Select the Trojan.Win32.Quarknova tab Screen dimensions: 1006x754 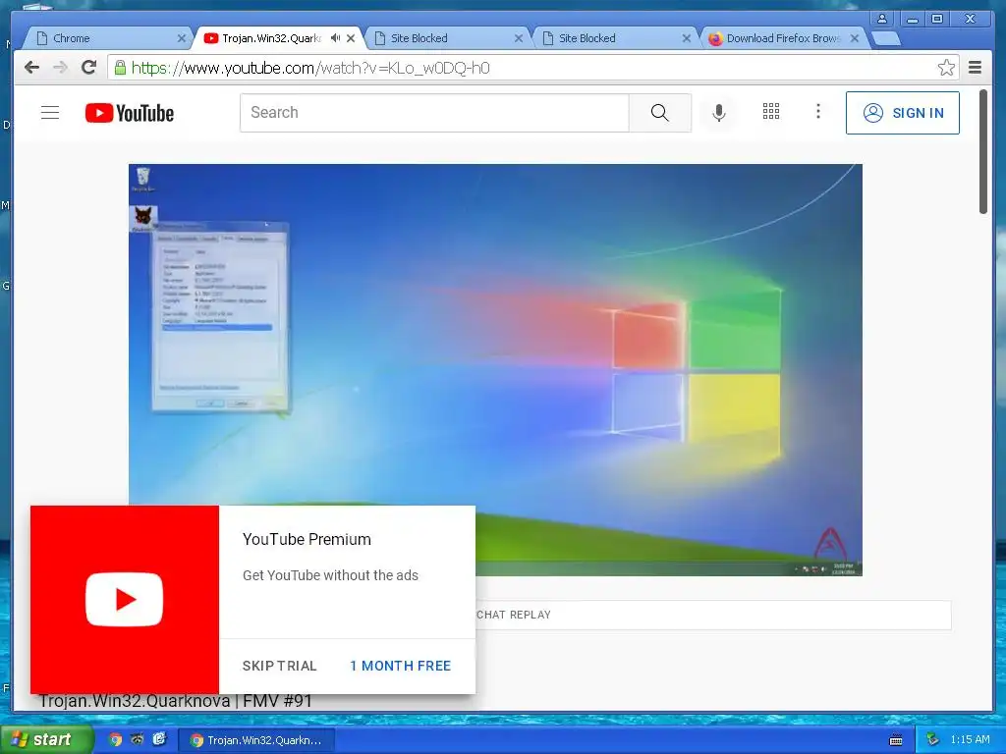pyautogui.click(x=271, y=38)
